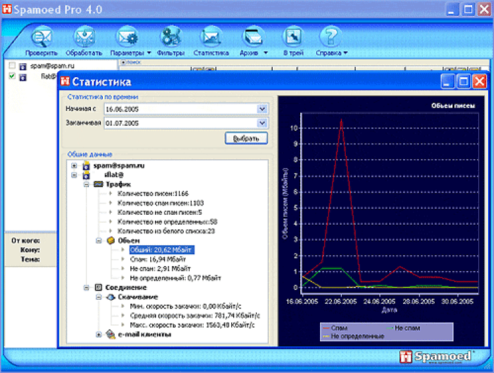Uncheck the second account checkbox in list
494x373 pixels.
(12, 76)
